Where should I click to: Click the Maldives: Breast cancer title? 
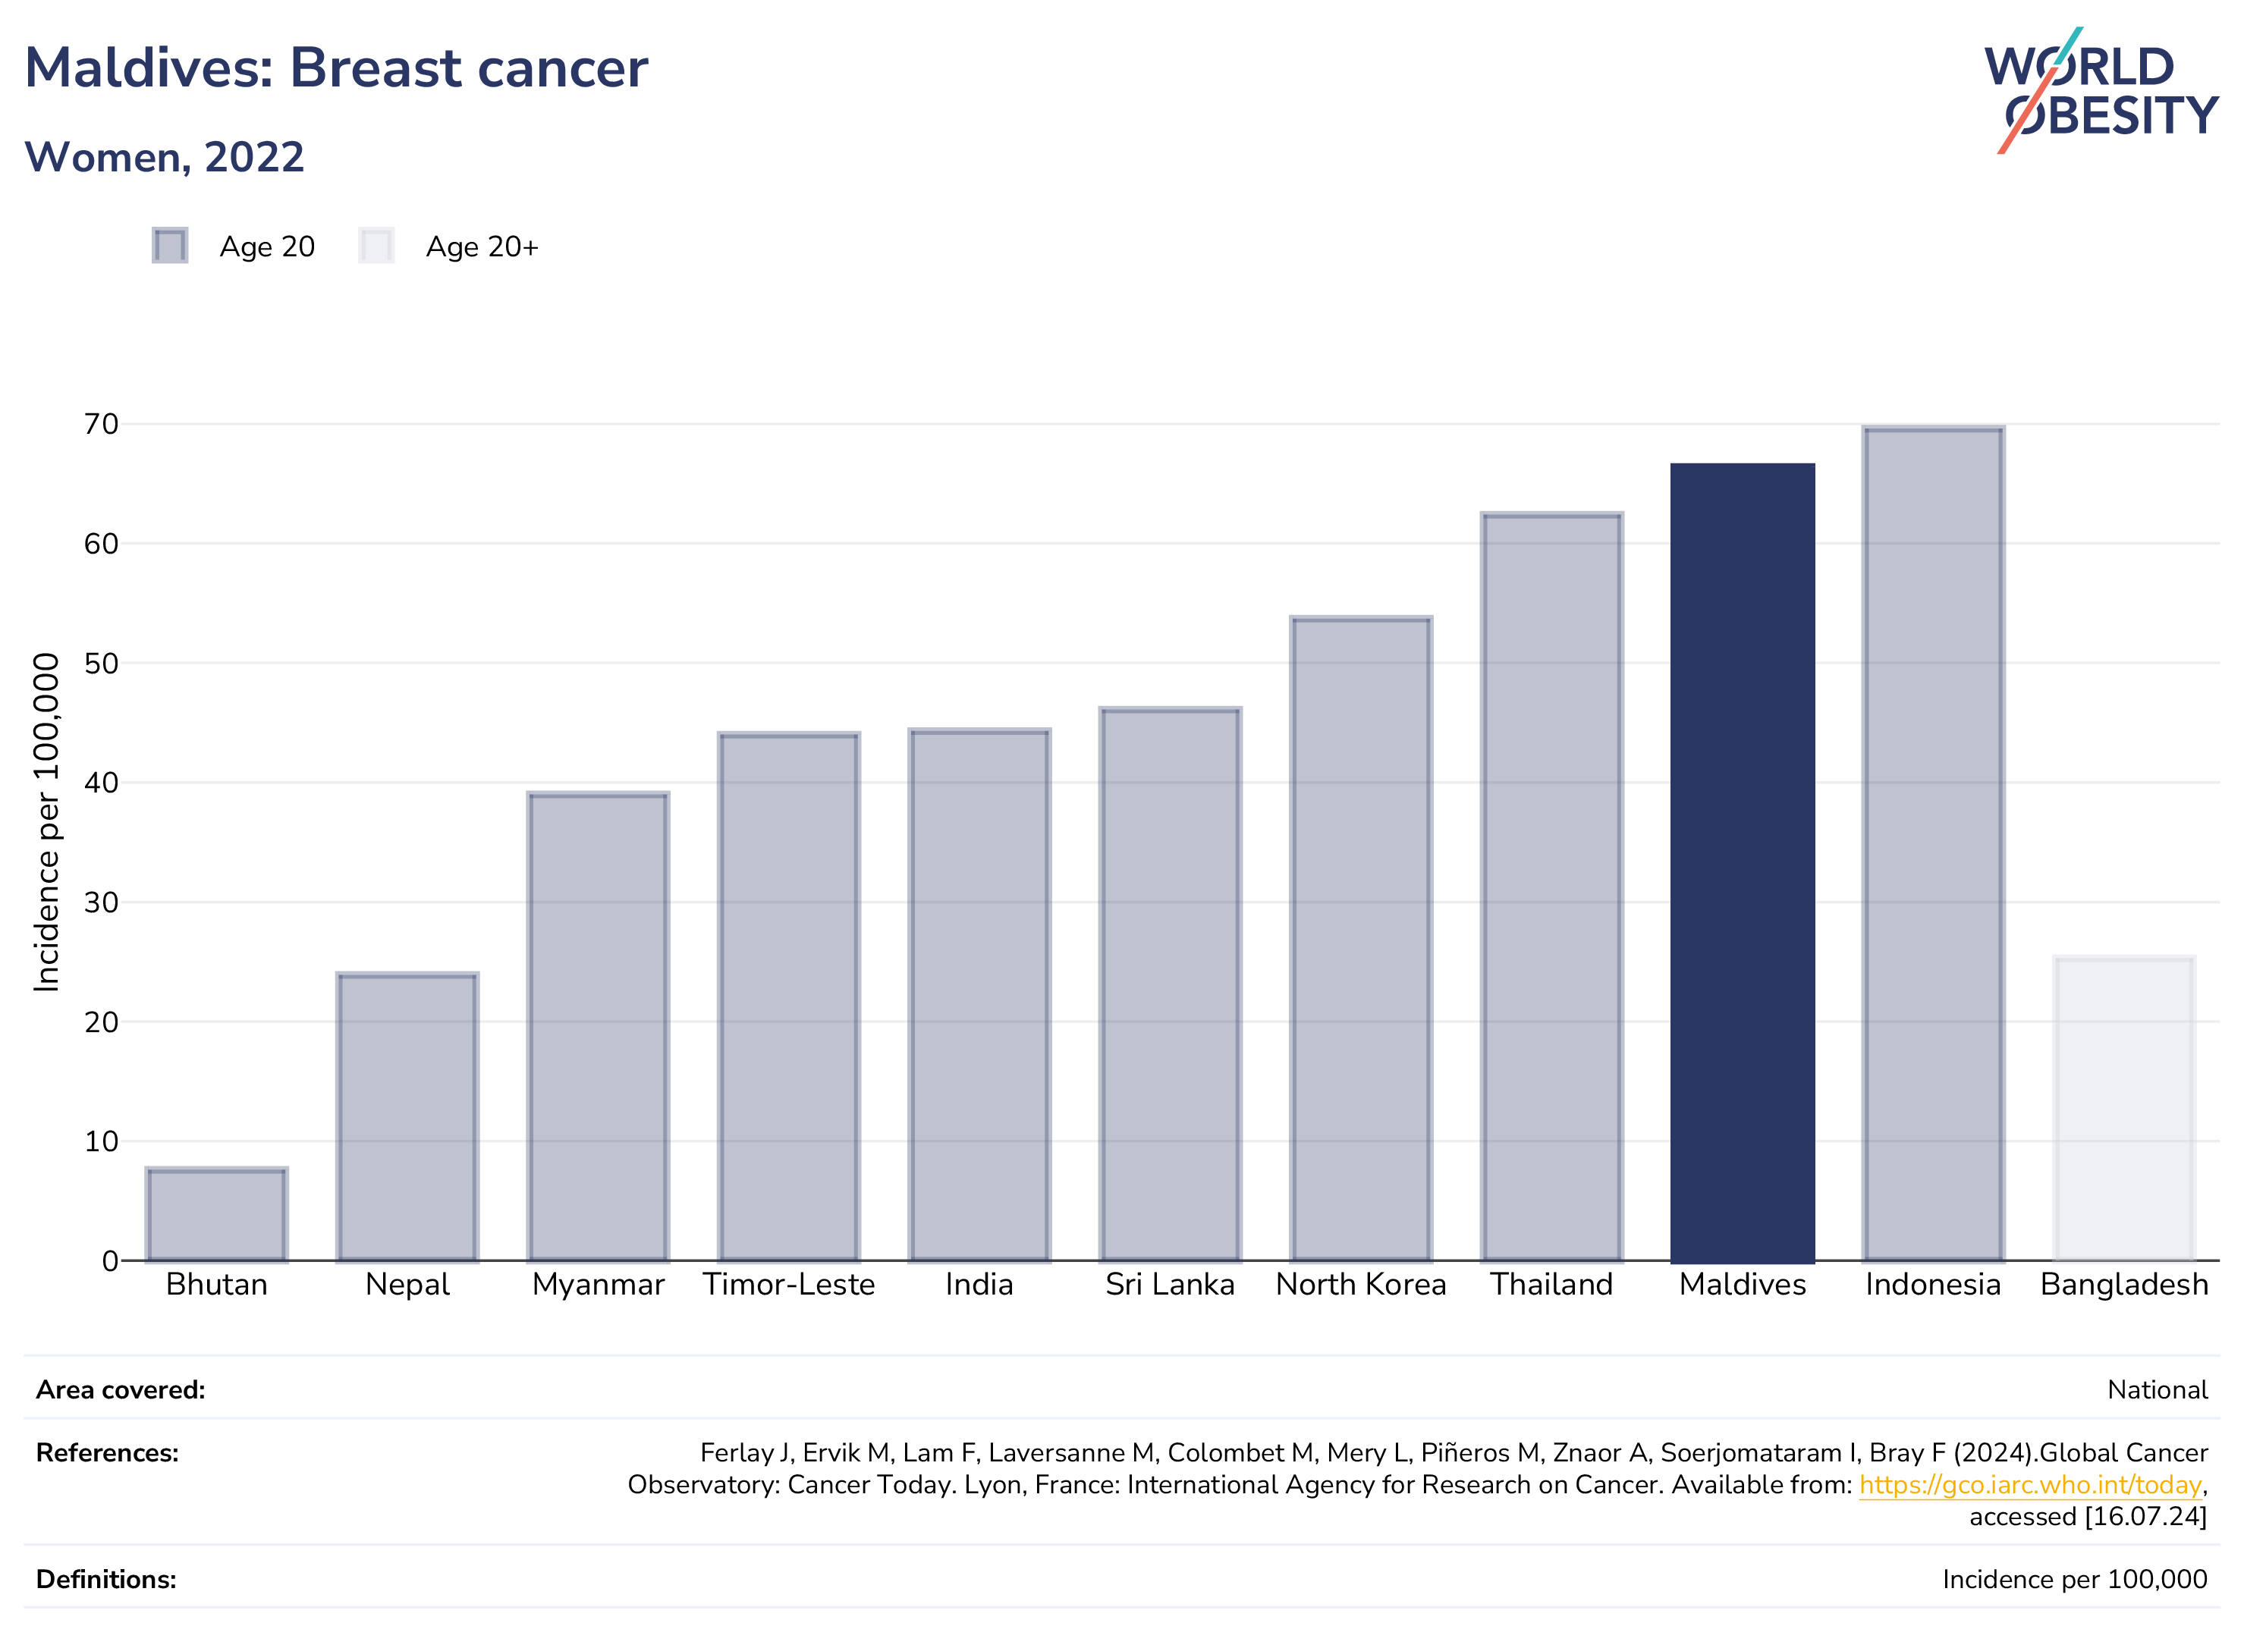(x=336, y=67)
